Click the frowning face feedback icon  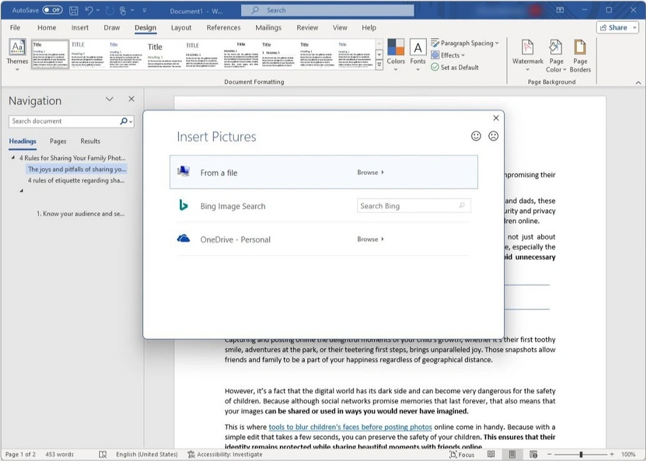coord(493,136)
